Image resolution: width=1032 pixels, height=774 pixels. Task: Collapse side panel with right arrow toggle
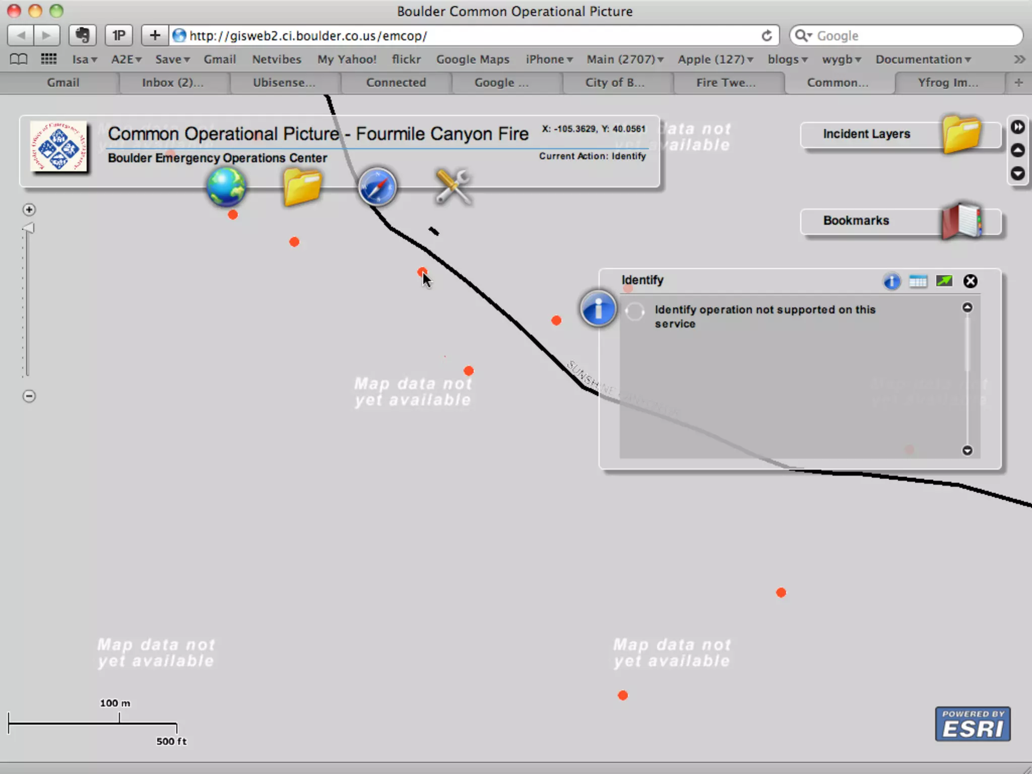(x=1017, y=127)
